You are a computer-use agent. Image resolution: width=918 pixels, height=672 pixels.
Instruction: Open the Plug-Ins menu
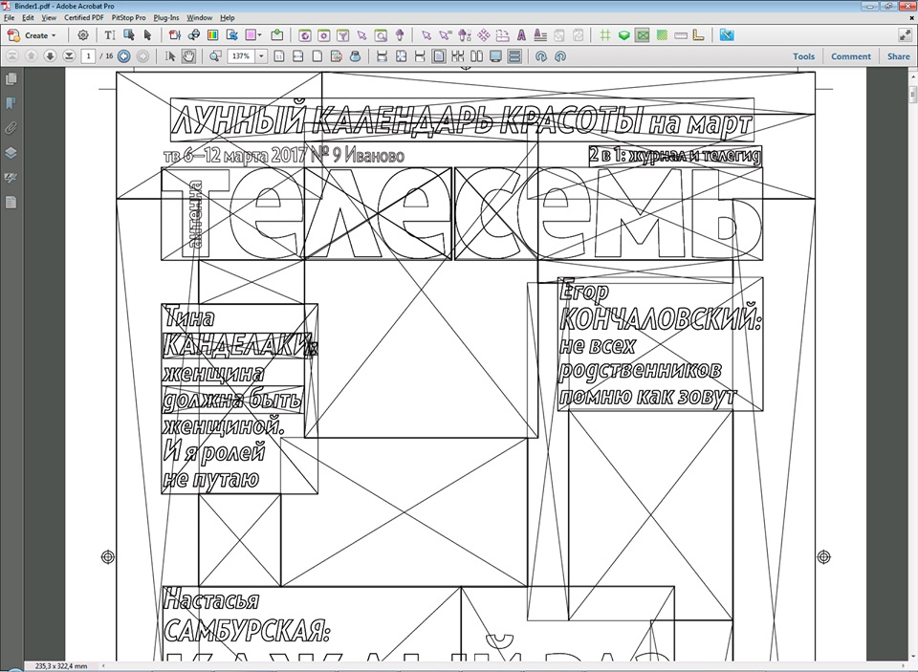[x=166, y=17]
